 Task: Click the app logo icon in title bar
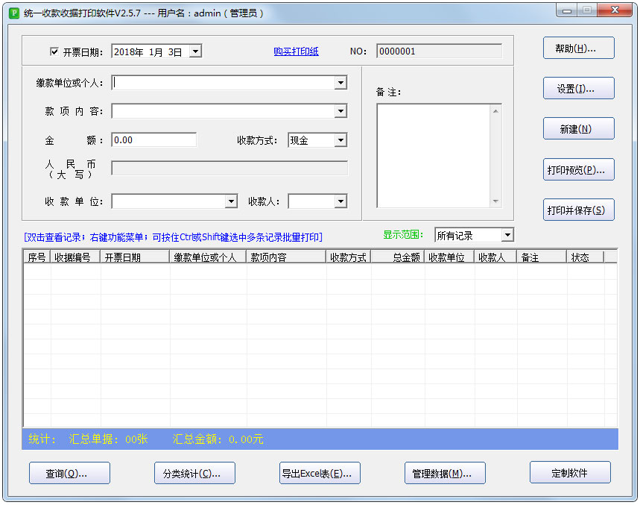point(14,13)
